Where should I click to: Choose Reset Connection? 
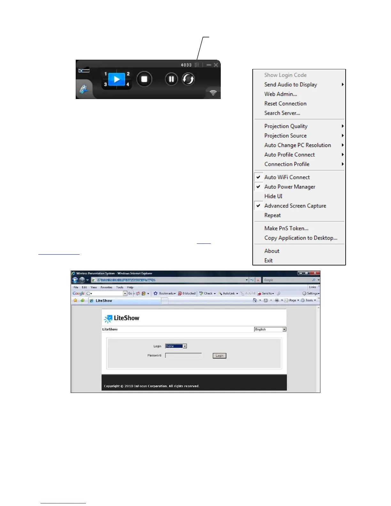(285, 103)
